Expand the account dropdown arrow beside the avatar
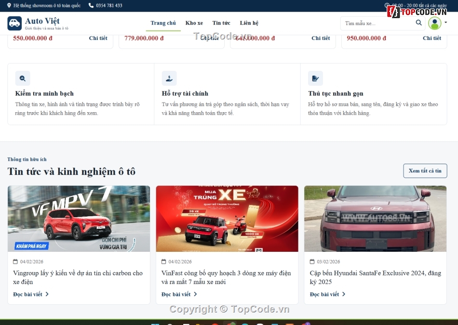The image size is (458, 325). [x=446, y=22]
